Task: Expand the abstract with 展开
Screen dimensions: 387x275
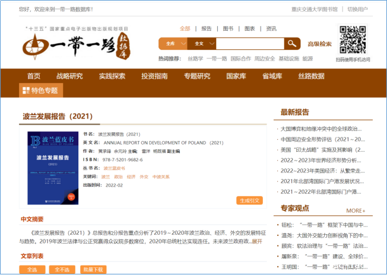Action: (x=256, y=241)
